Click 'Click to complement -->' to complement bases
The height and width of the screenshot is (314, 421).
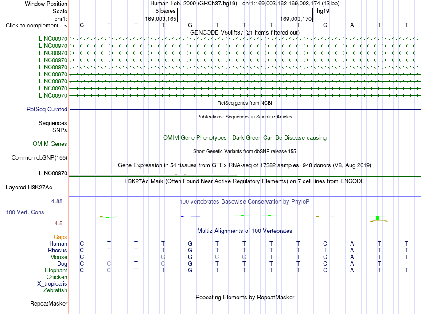36,26
